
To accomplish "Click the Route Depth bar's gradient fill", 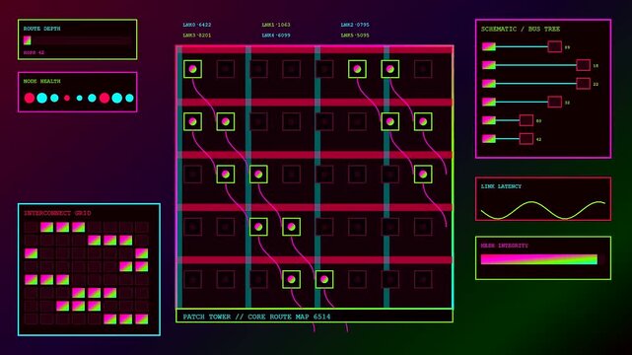I will pyautogui.click(x=27, y=40).
